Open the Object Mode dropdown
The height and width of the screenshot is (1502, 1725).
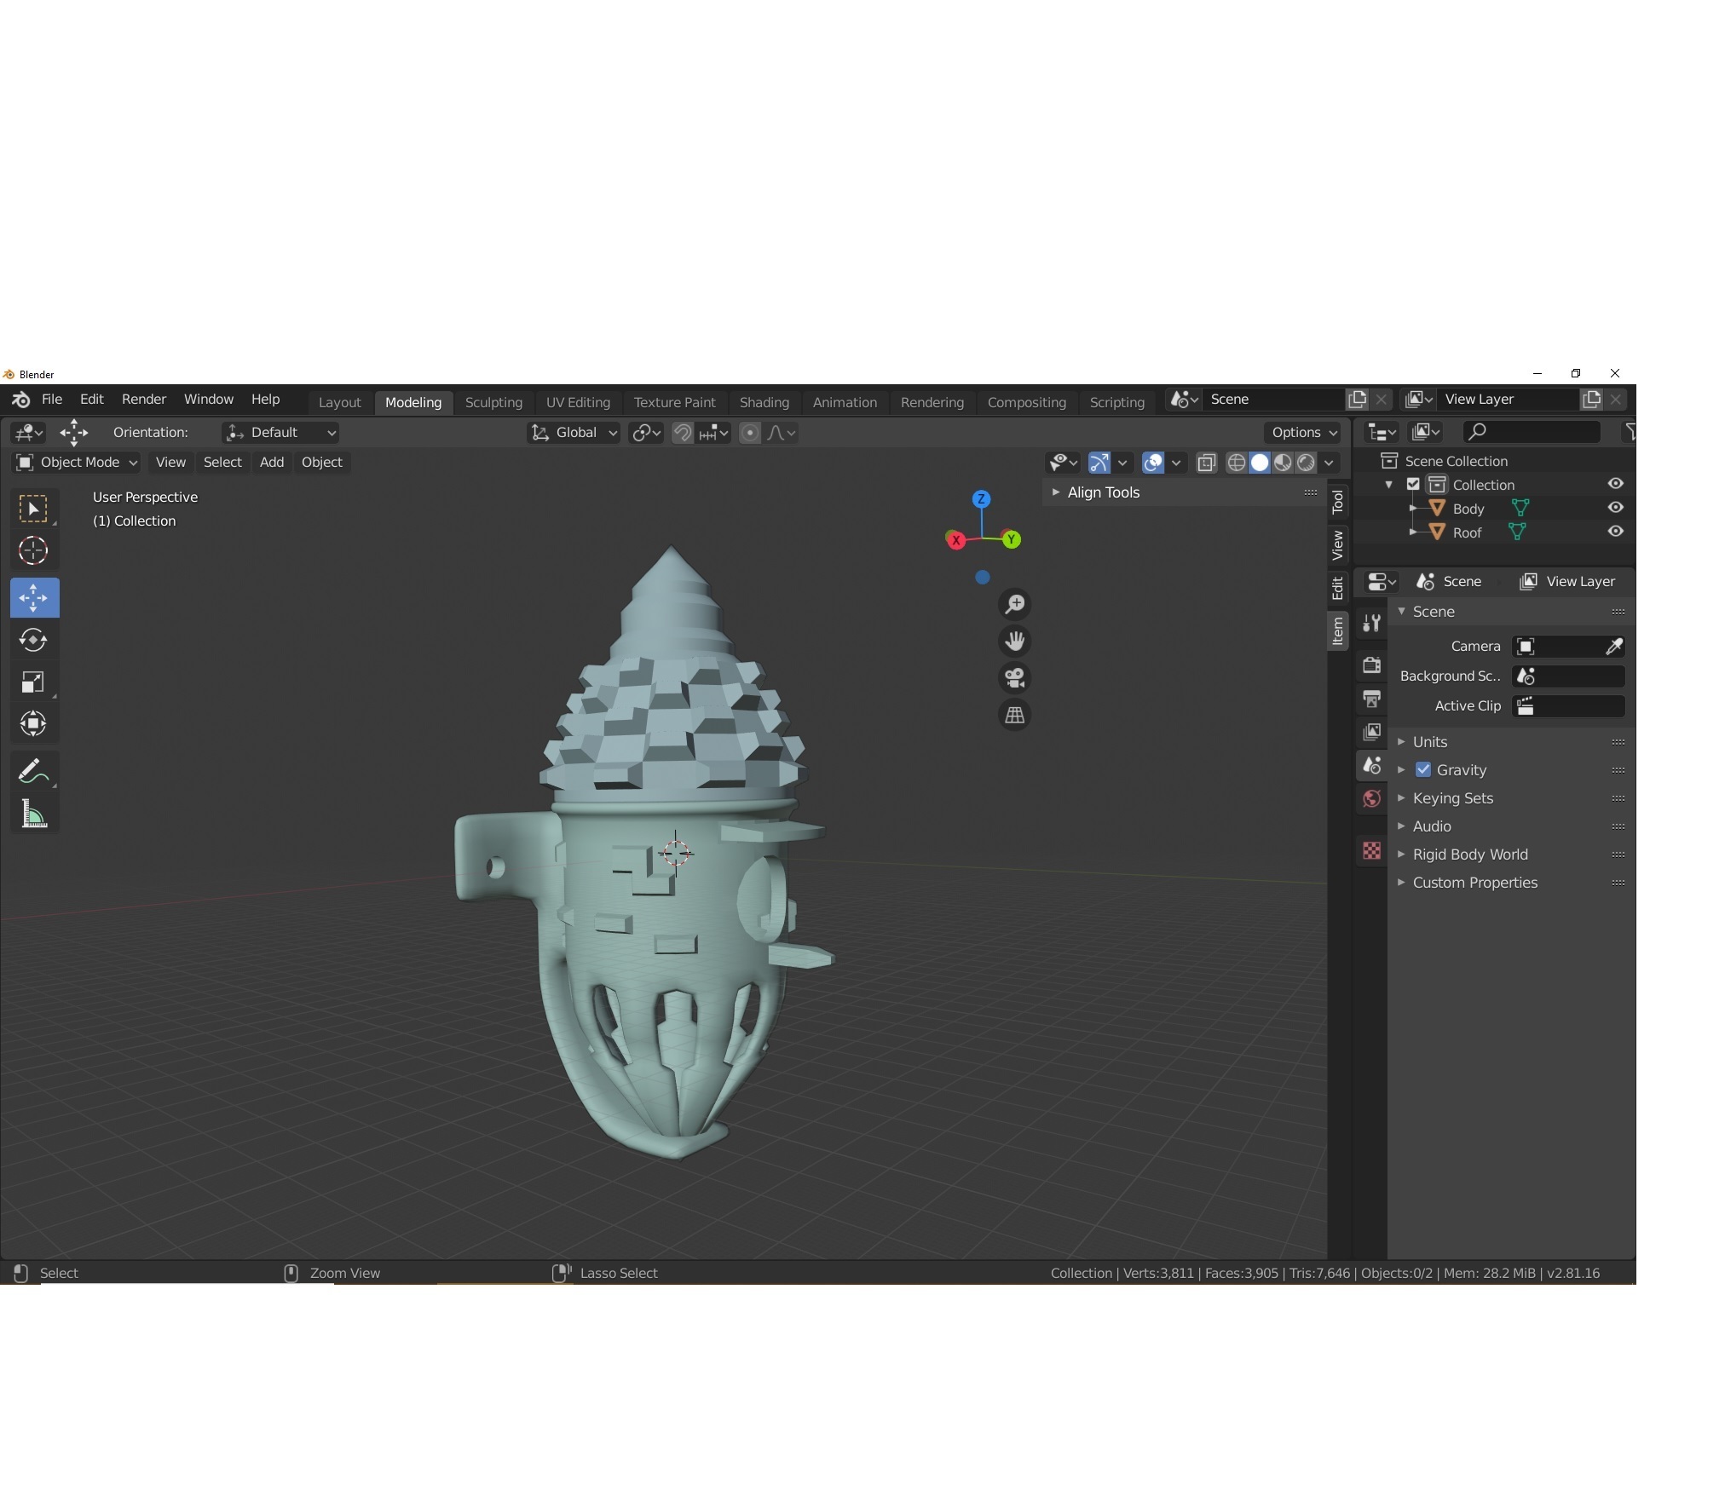pyautogui.click(x=77, y=462)
